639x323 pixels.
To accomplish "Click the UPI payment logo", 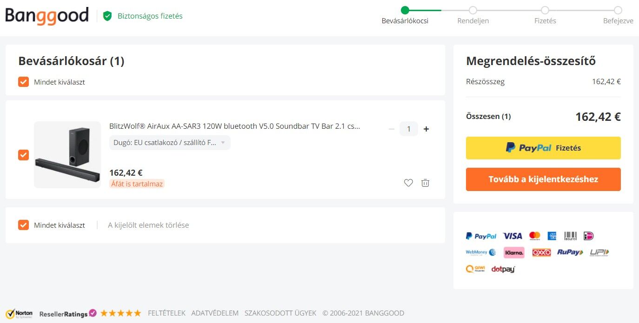I will pyautogui.click(x=599, y=252).
